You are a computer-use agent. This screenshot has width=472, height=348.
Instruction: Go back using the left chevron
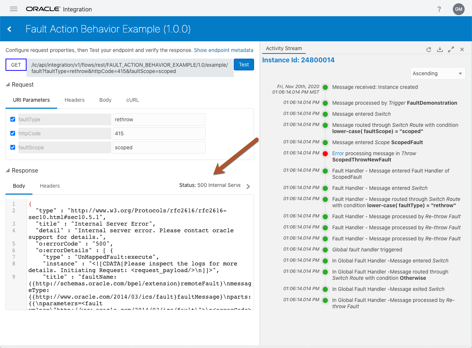10,29
